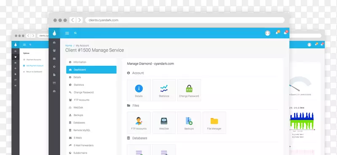Open the File Manager folder tile
The width and height of the screenshot is (337, 155).
(214, 123)
